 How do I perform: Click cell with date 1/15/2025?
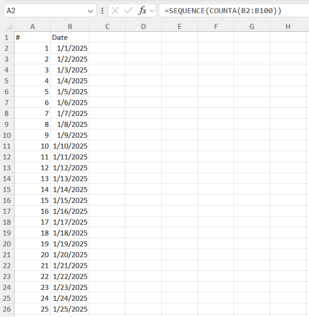70,200
